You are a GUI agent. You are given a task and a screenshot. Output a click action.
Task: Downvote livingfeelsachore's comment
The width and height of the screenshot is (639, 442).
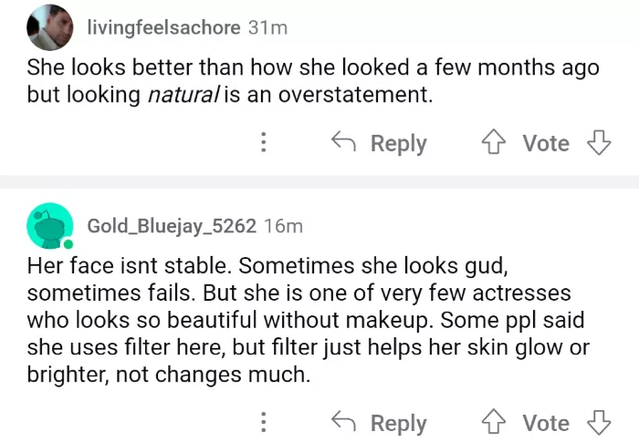pos(598,142)
